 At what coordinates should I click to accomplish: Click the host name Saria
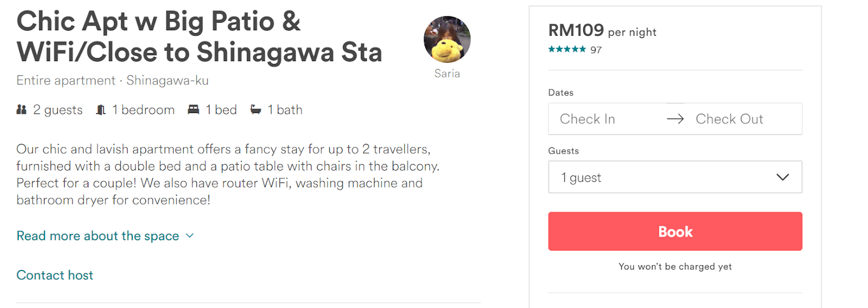(x=447, y=74)
